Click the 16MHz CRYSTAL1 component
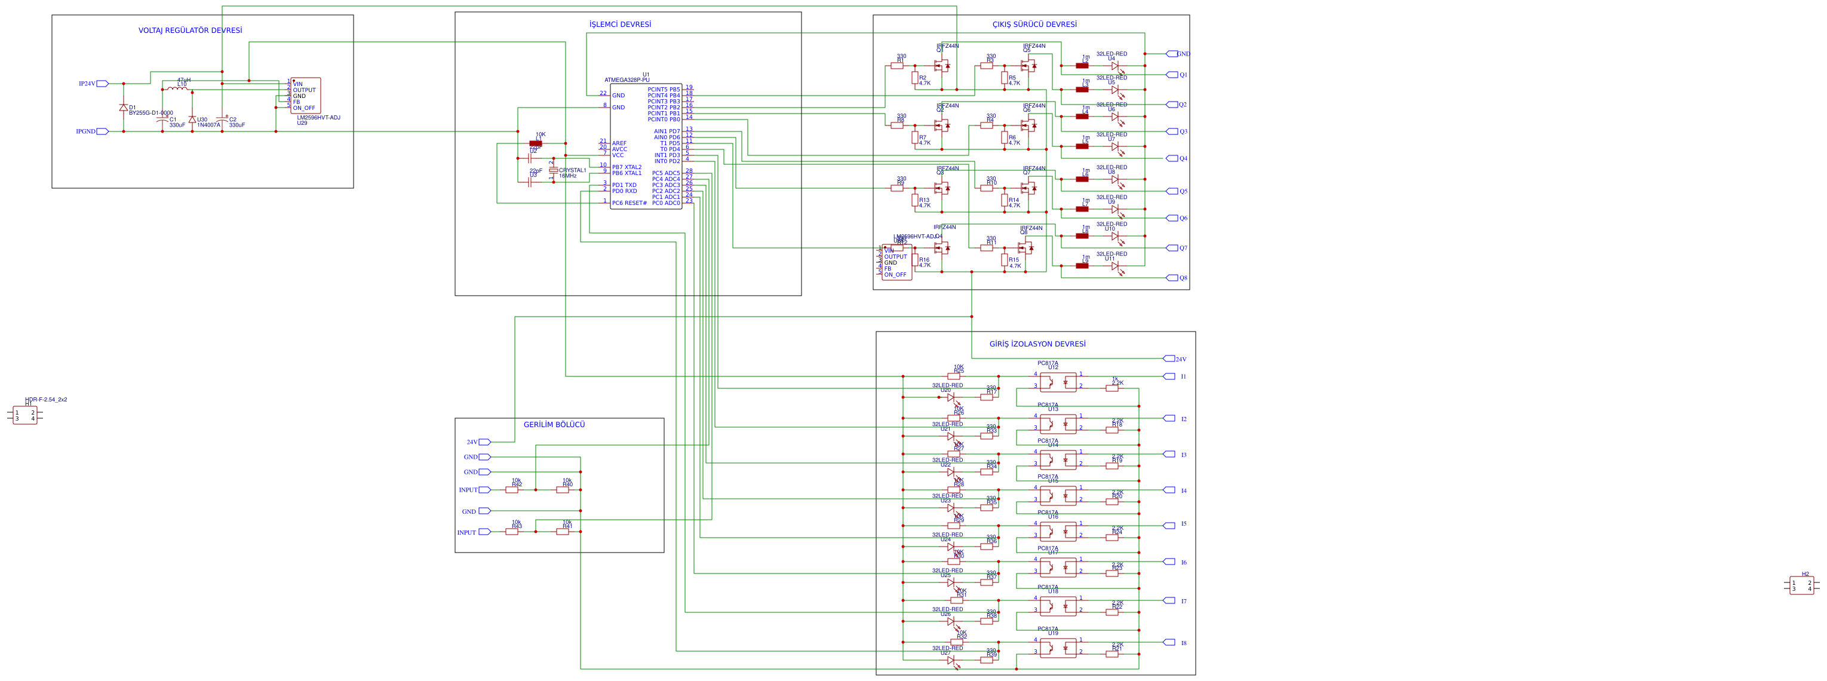Image resolution: width=1827 pixels, height=681 pixels. (x=553, y=170)
